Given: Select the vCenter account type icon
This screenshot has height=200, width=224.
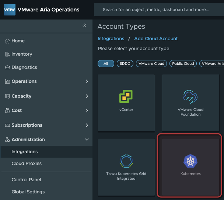Looking at the screenshot, I should click(126, 97).
